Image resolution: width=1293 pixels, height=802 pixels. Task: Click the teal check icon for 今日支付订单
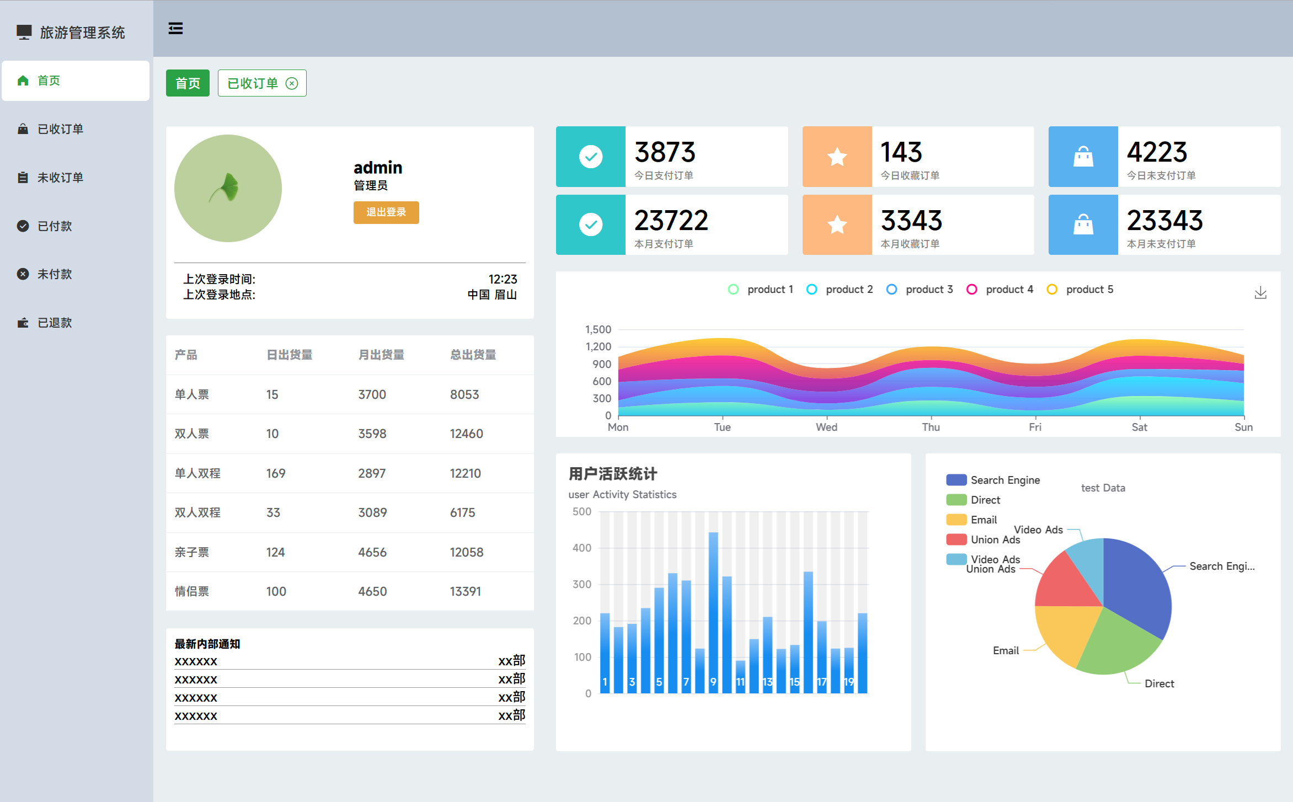coord(591,157)
